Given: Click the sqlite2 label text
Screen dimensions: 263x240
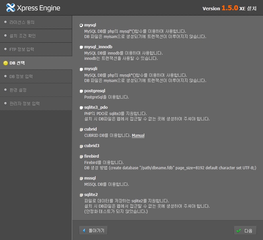Looking at the screenshot, I should (91, 195).
